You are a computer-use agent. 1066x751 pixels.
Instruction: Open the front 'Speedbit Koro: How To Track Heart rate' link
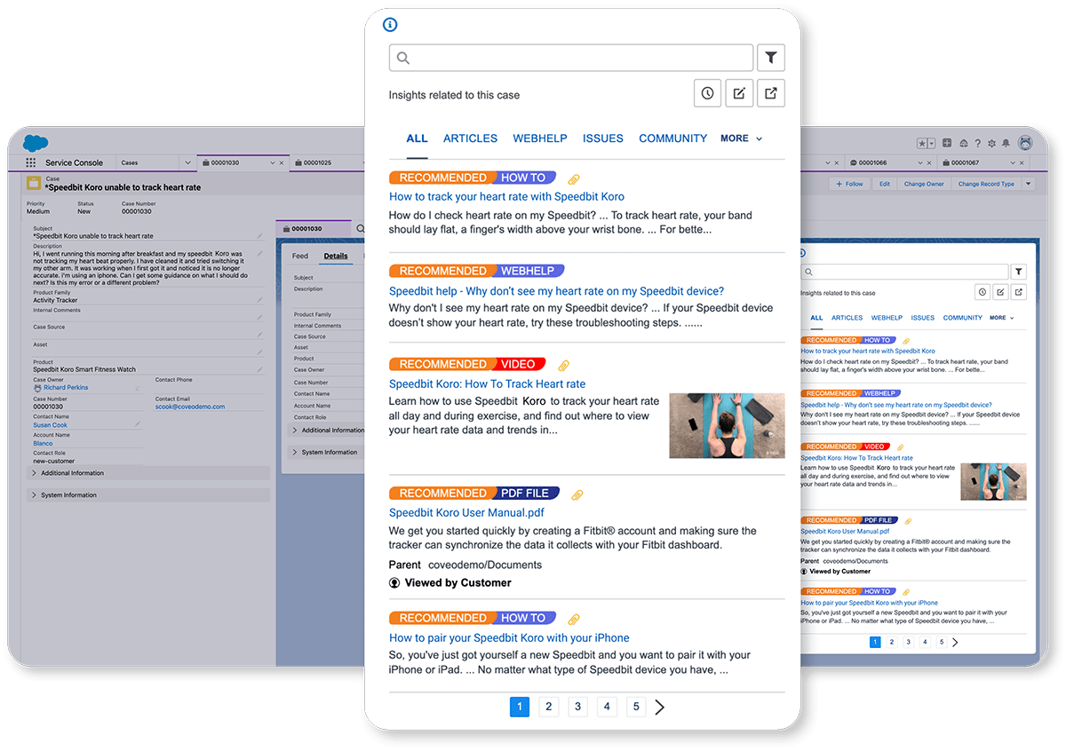(x=488, y=384)
